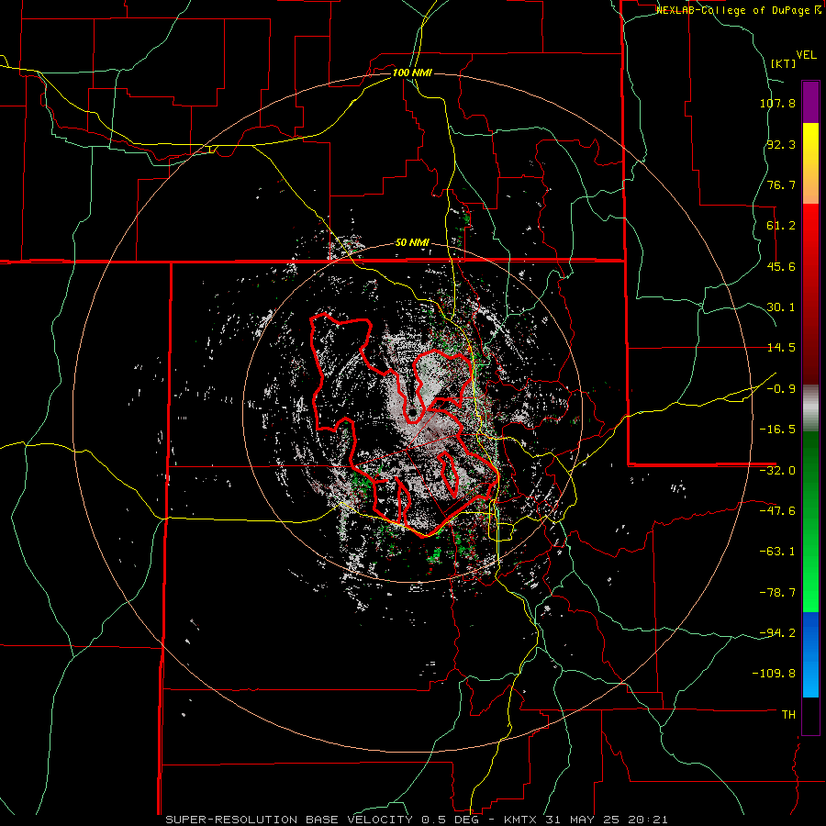Pick the purple segment of the color scale

tap(810, 102)
